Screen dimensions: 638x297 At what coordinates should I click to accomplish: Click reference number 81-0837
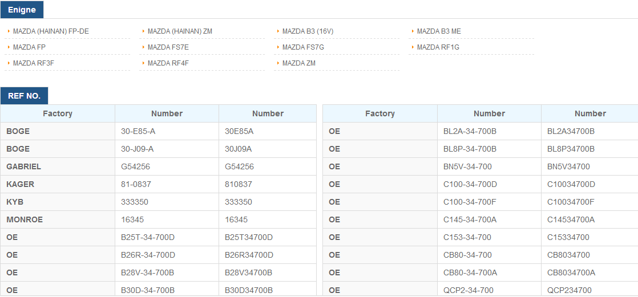click(136, 184)
